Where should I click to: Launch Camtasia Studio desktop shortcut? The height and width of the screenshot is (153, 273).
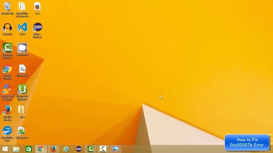(7, 51)
